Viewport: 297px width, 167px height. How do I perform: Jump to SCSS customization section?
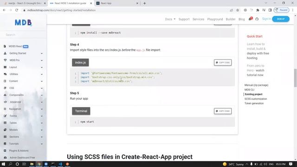pos(256,99)
